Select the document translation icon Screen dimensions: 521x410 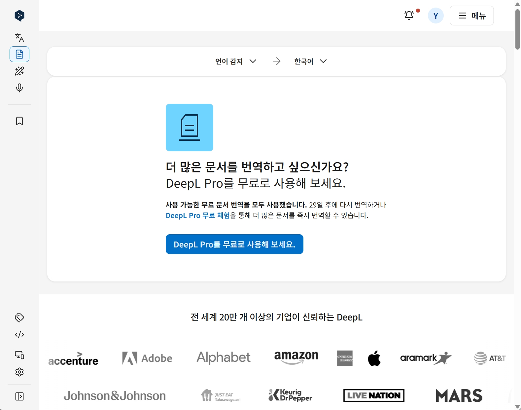[19, 54]
